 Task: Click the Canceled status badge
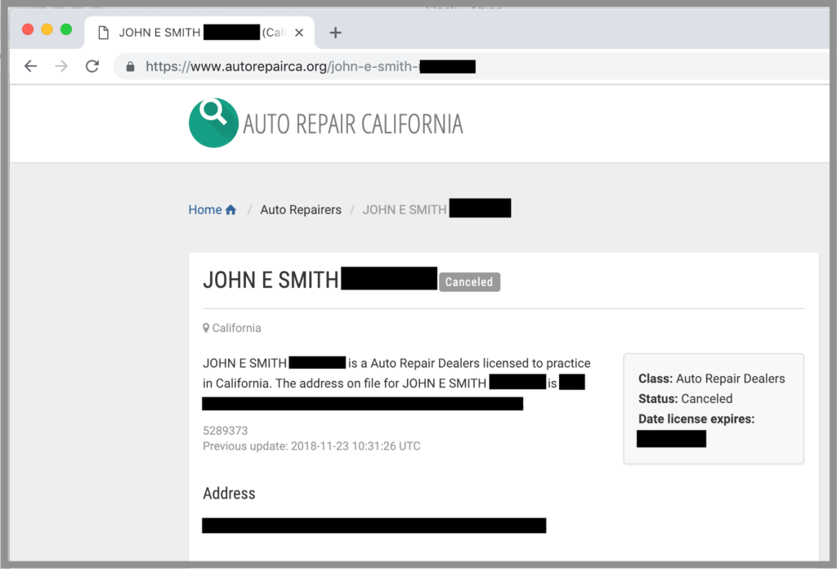point(469,281)
